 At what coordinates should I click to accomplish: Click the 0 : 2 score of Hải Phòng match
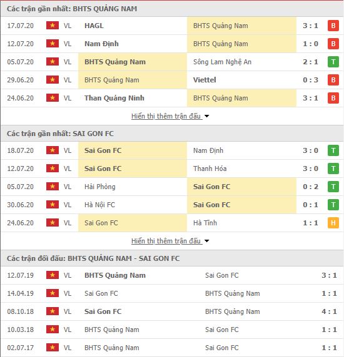(310, 187)
